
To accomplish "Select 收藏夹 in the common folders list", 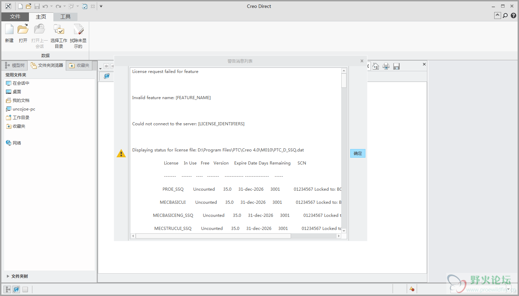I will point(15,126).
